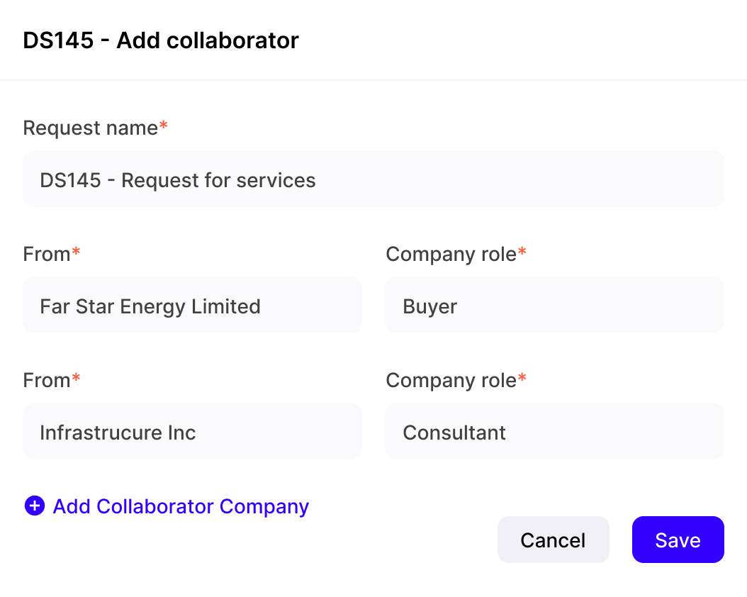Focus the Request name input field

[x=373, y=179]
